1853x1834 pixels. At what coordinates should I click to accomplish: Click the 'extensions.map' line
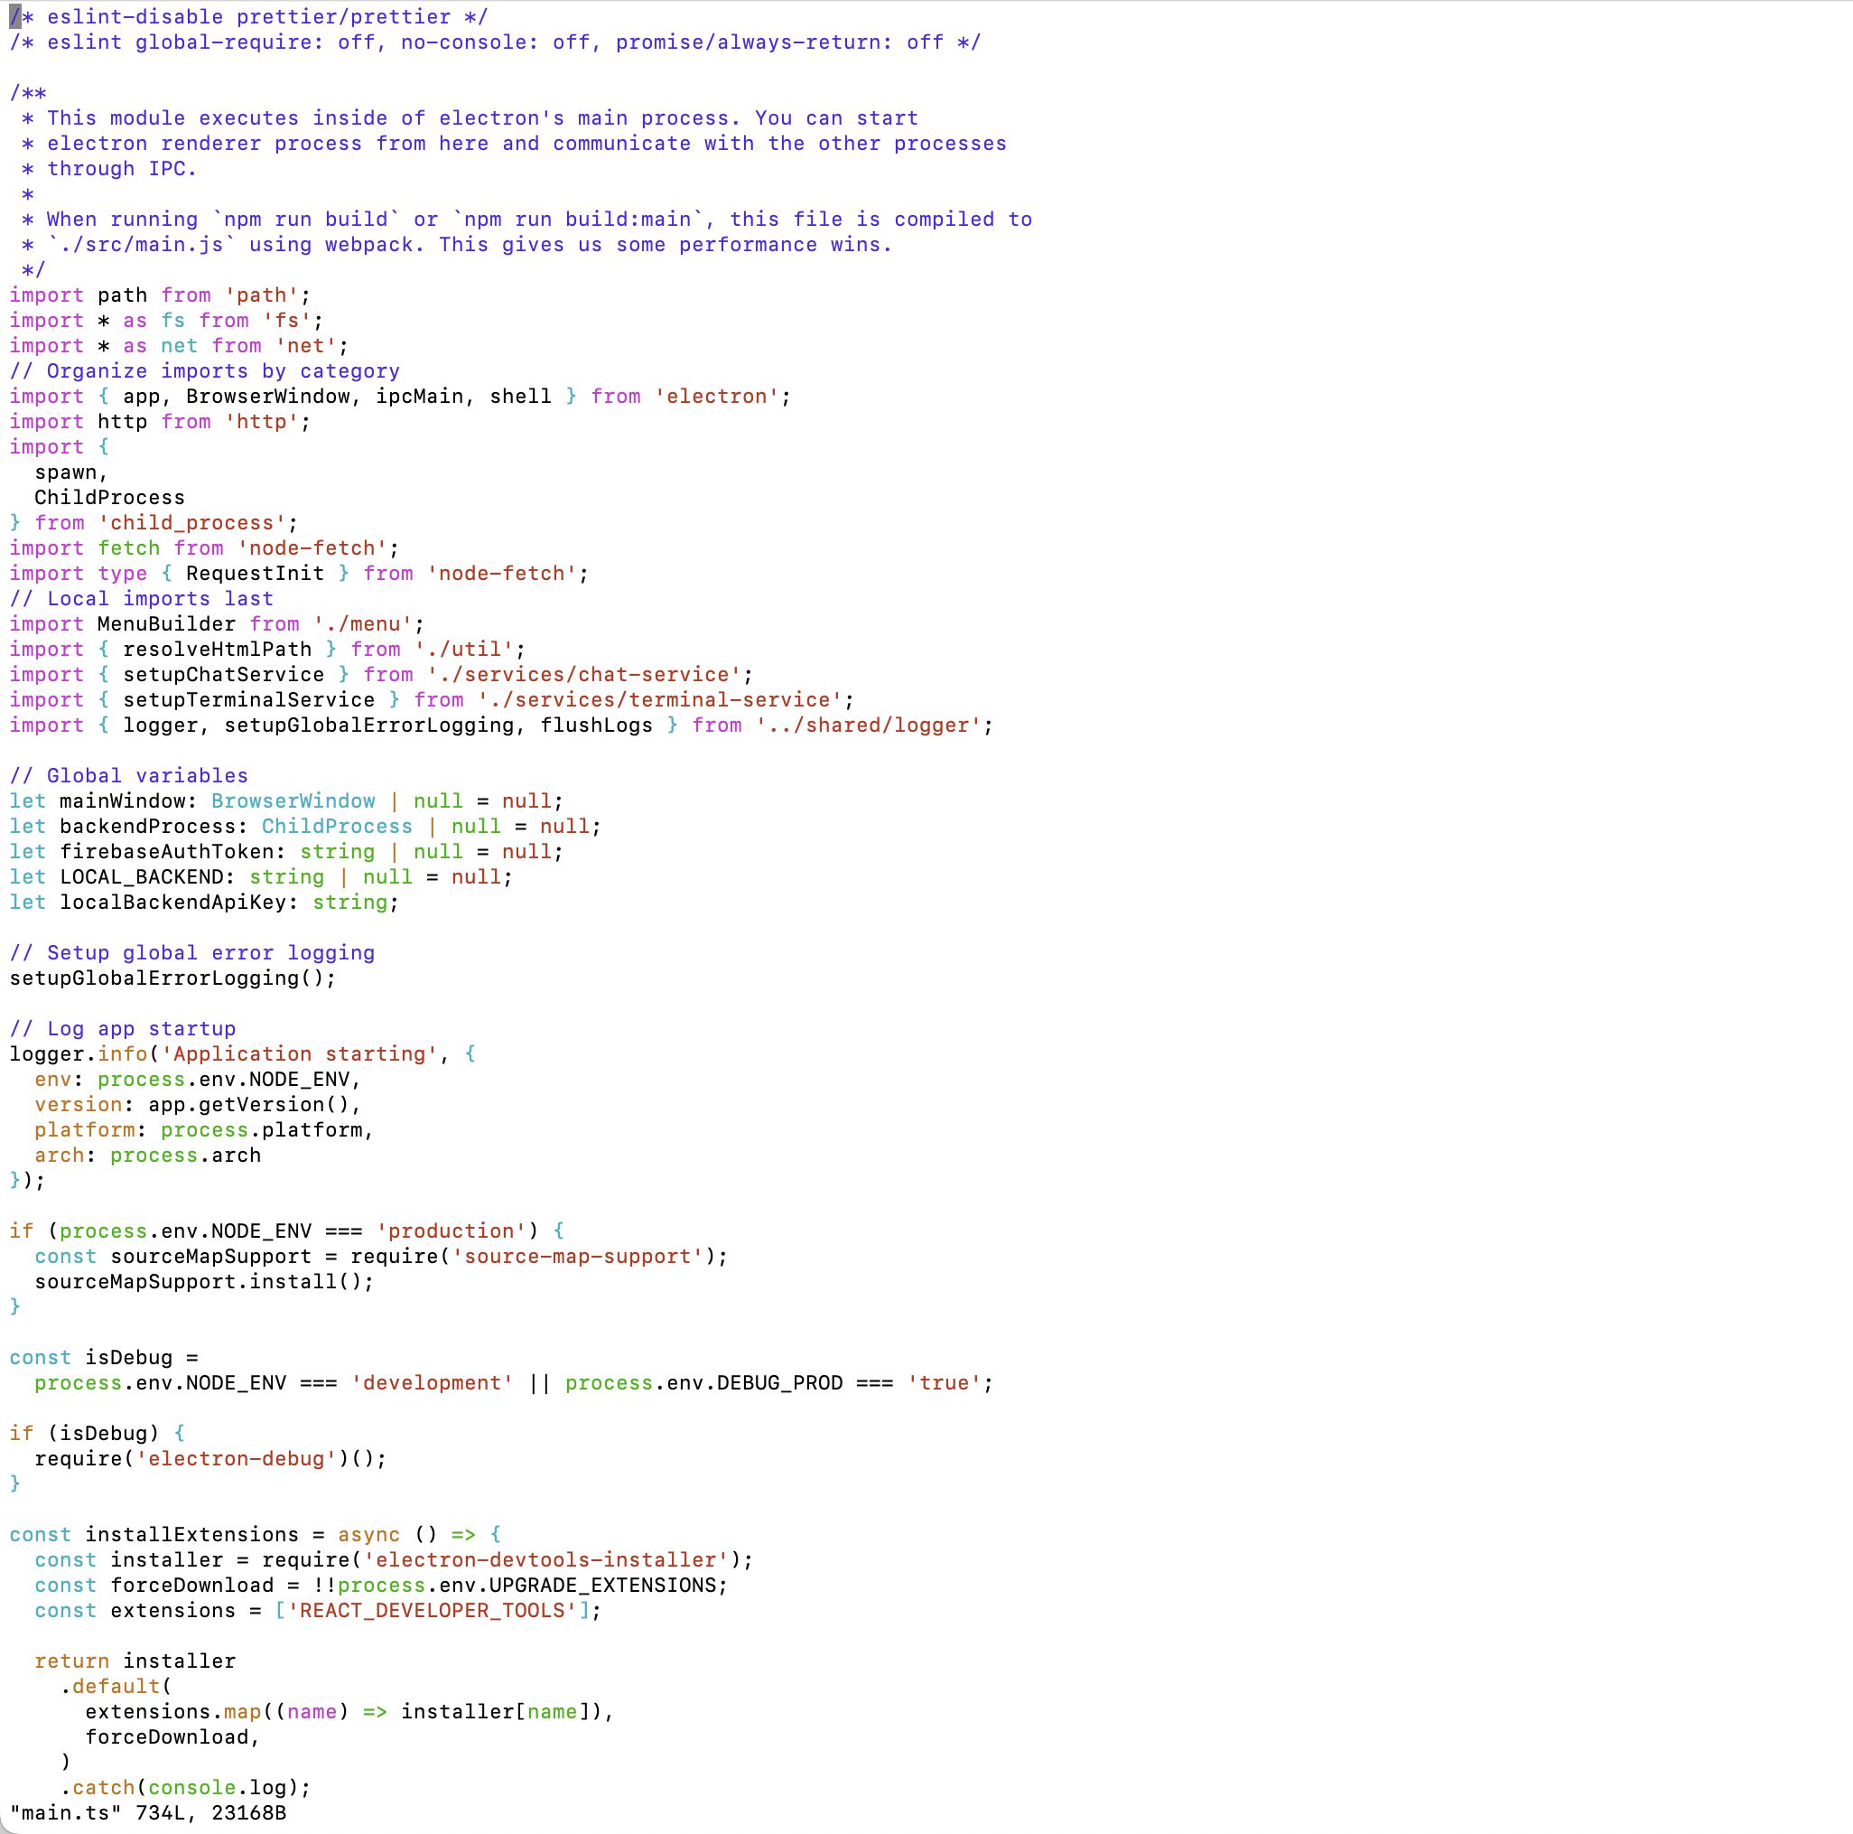tap(349, 1711)
